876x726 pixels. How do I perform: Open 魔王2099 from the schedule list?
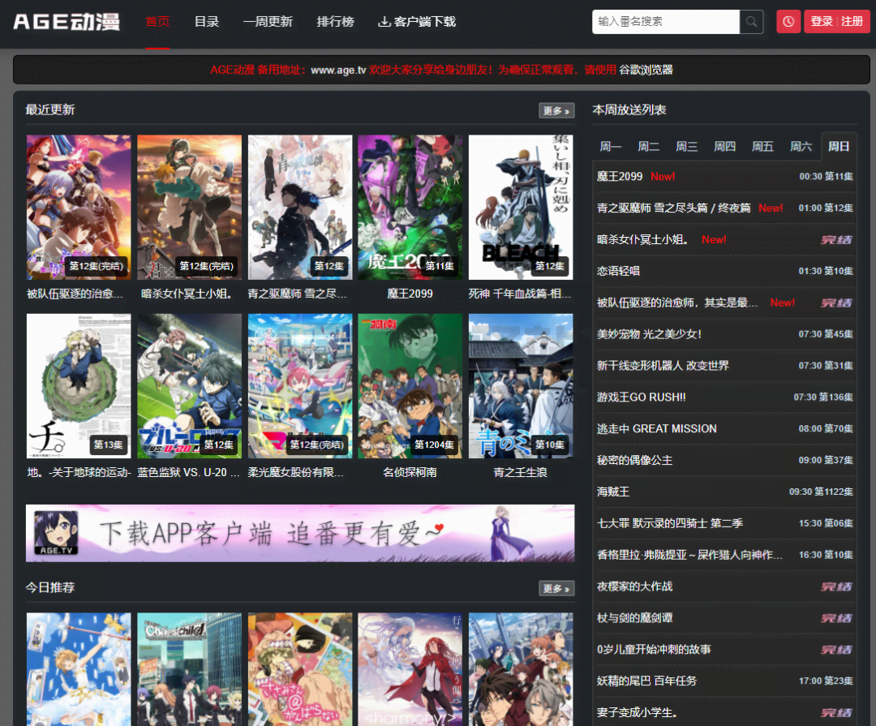click(x=617, y=176)
